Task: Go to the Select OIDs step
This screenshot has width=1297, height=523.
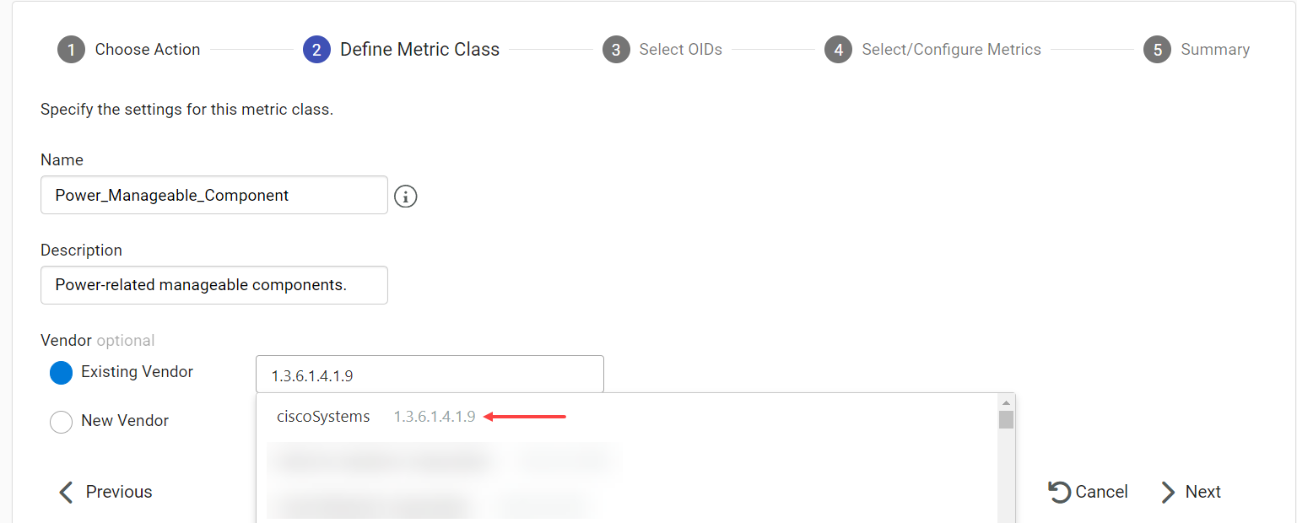Action: 680,50
